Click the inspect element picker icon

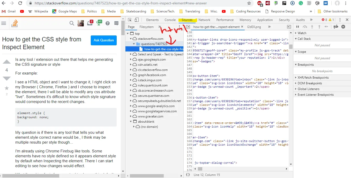130,20
